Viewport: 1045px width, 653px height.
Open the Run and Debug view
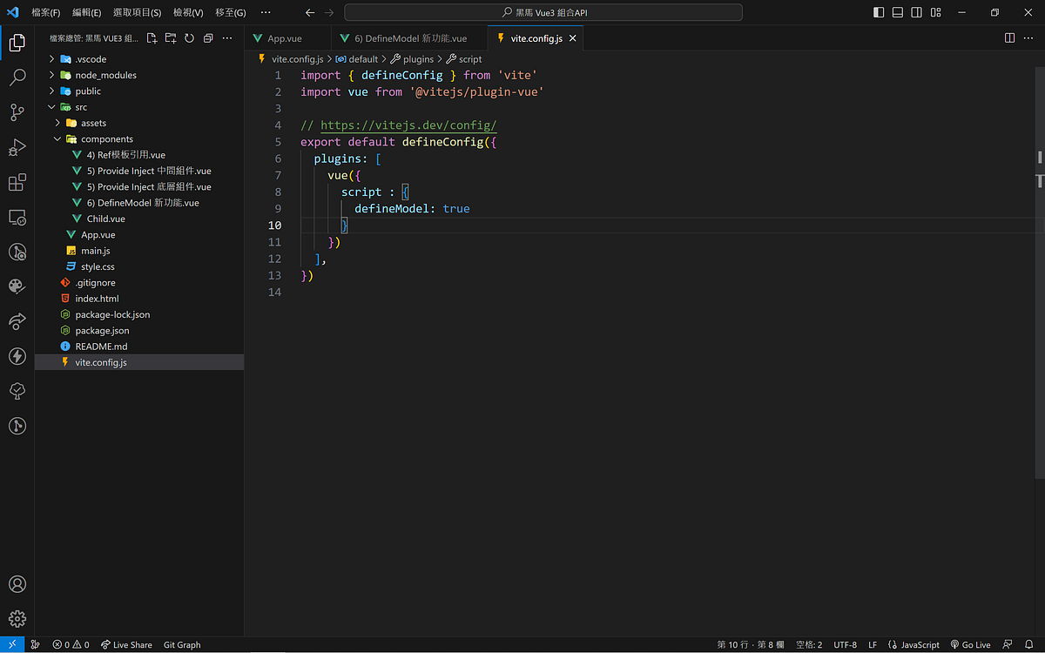point(17,147)
